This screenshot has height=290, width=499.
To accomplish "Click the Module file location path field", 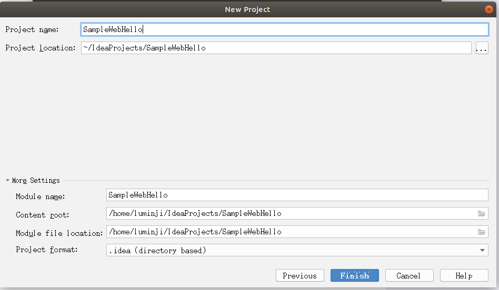I will [x=297, y=232].
